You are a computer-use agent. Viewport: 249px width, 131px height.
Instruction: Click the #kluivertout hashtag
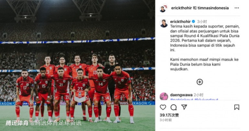coord(206,99)
